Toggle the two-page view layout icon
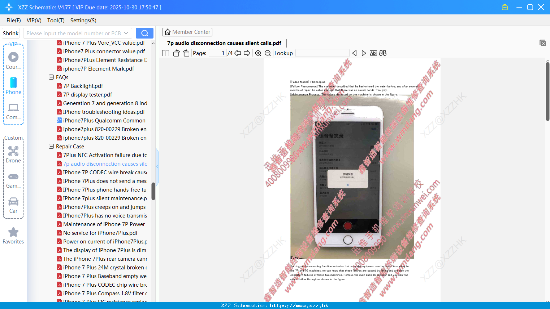Image resolution: width=550 pixels, height=309 pixels. click(165, 53)
